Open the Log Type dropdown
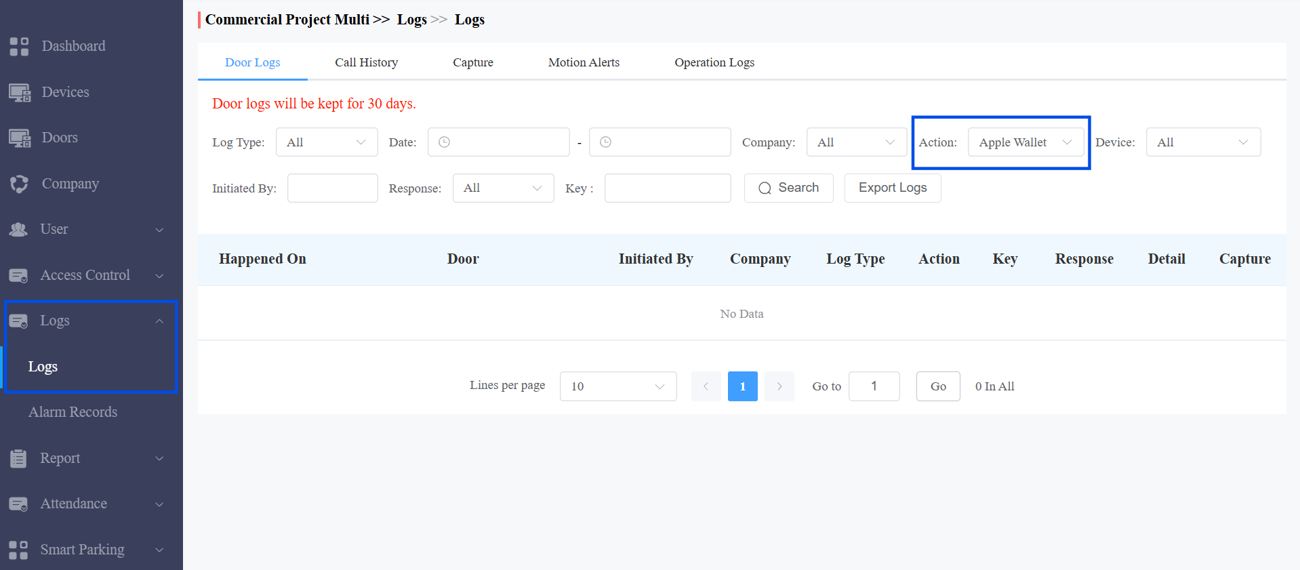 point(327,142)
